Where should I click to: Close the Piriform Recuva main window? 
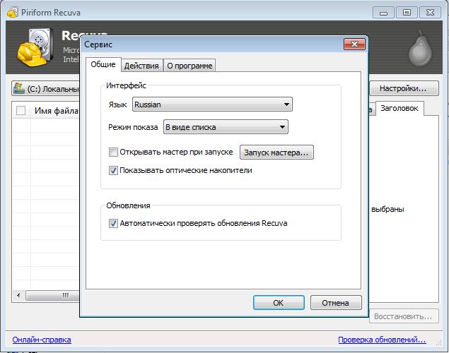(x=430, y=13)
